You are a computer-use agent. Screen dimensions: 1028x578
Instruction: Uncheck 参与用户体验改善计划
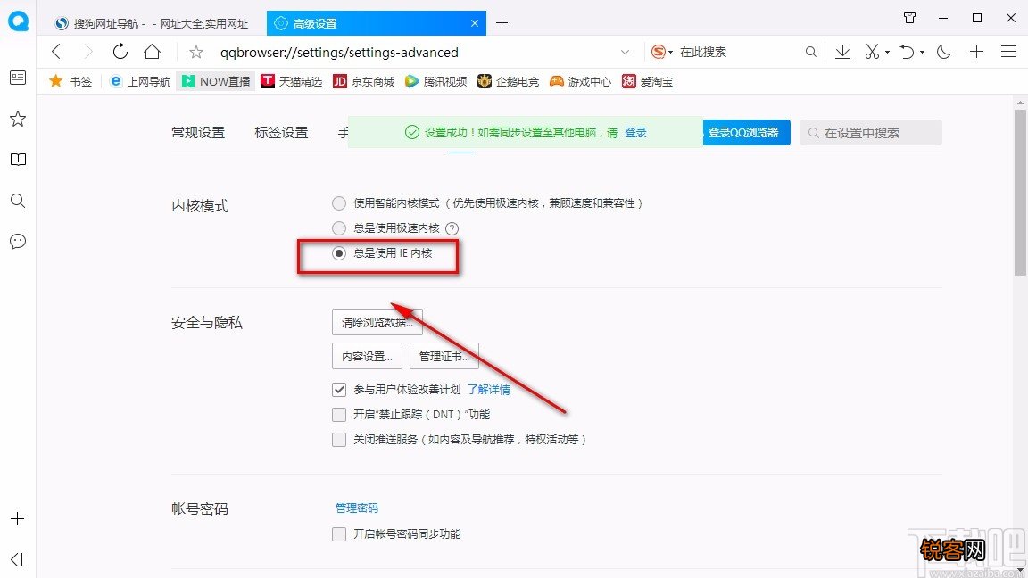point(339,389)
